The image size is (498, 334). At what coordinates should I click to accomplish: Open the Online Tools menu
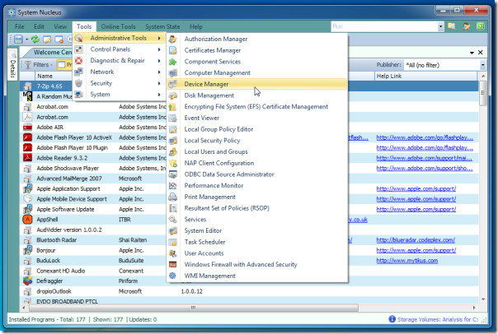[118, 26]
